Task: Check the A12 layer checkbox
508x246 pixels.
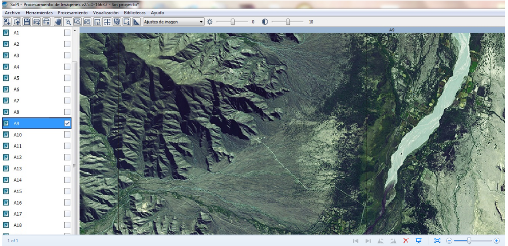Action: point(67,157)
